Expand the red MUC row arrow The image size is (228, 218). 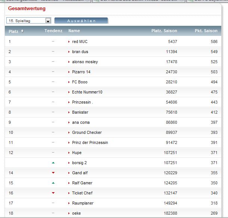pyautogui.click(x=69, y=42)
